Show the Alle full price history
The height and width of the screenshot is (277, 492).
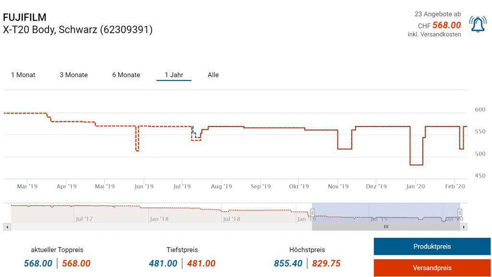tap(213, 75)
